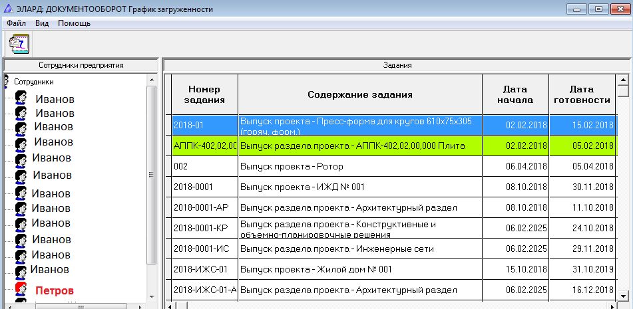Open the Вид menu

[x=42, y=23]
